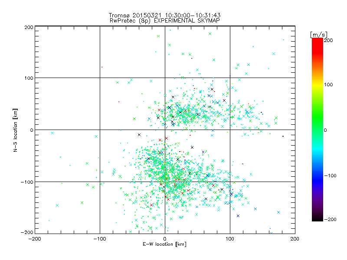Click the black X marker near E-W 42, N-S -35
The height and width of the screenshot is (260, 347).
pos(192,147)
